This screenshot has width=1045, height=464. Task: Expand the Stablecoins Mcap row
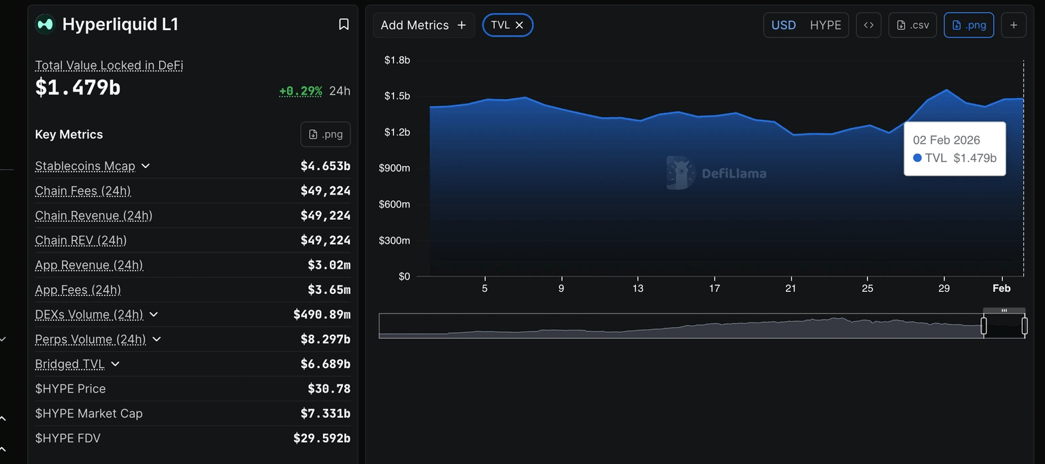[146, 166]
